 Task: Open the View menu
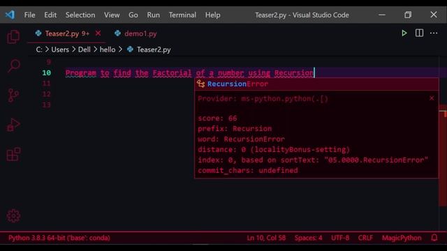[x=112, y=15]
